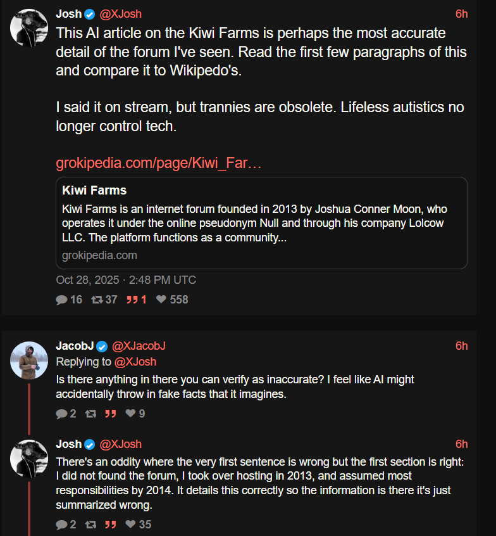Open the grokipedia.com/page/Kiwi_Far… link
Screen dimensions: 496x536
(x=159, y=163)
